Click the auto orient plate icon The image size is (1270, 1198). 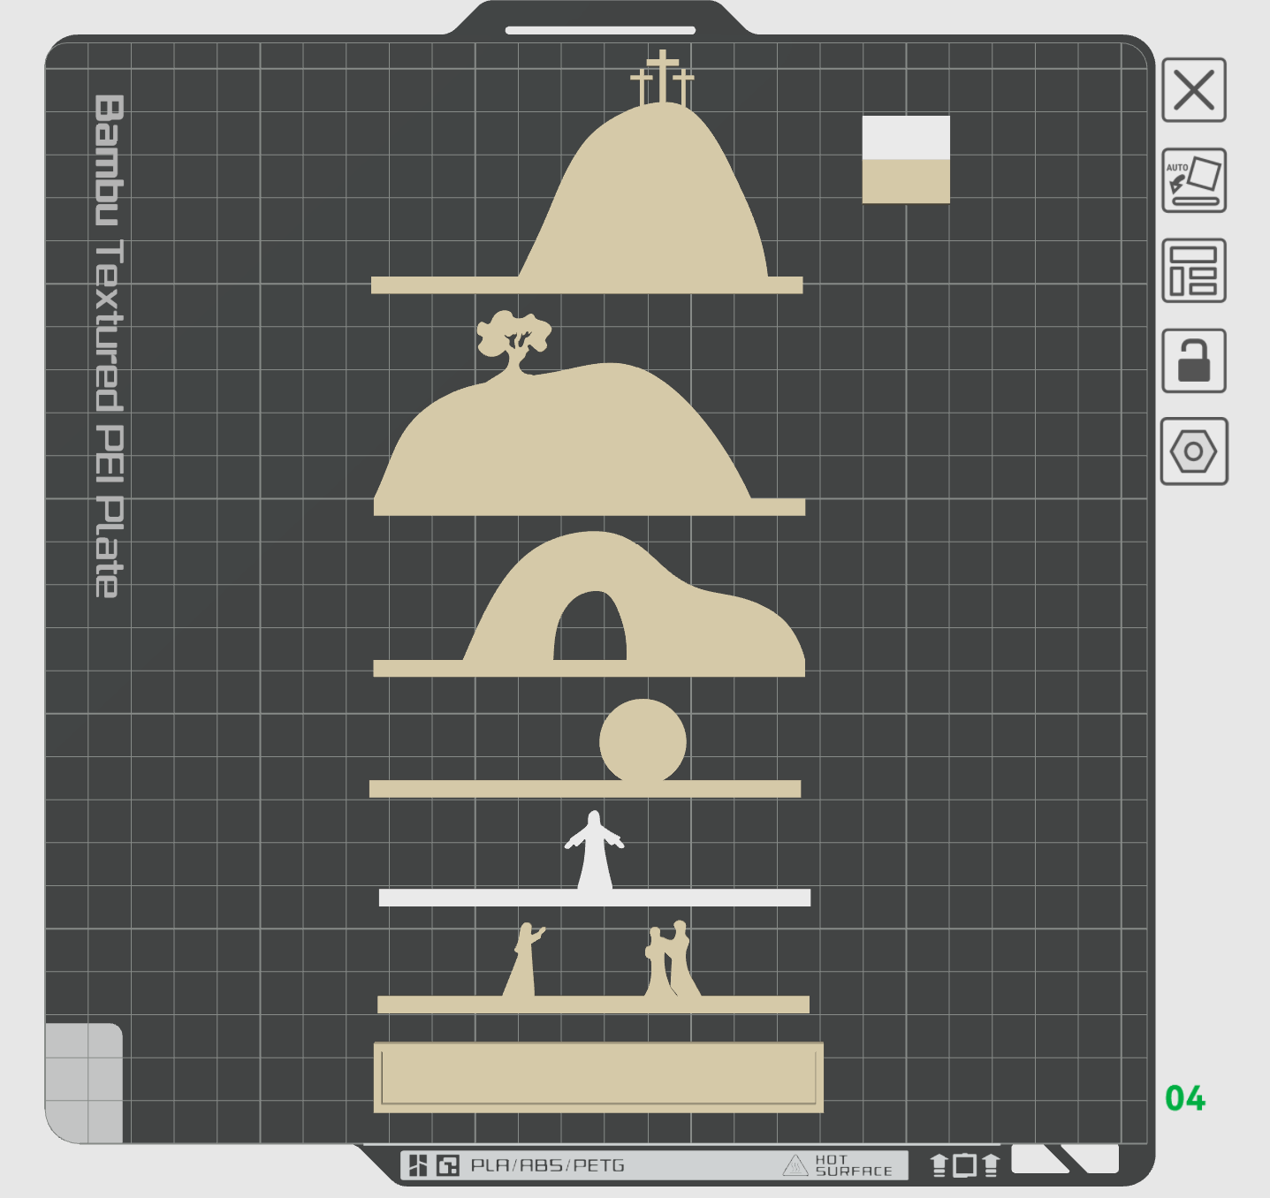(x=1193, y=180)
